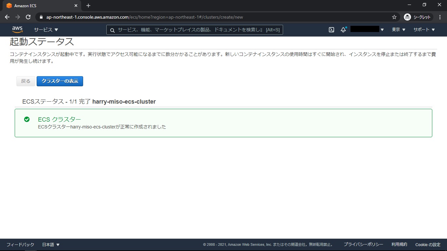Select the Amazon ECS browser tab
Image resolution: width=447 pixels, height=251 pixels.
click(39, 6)
